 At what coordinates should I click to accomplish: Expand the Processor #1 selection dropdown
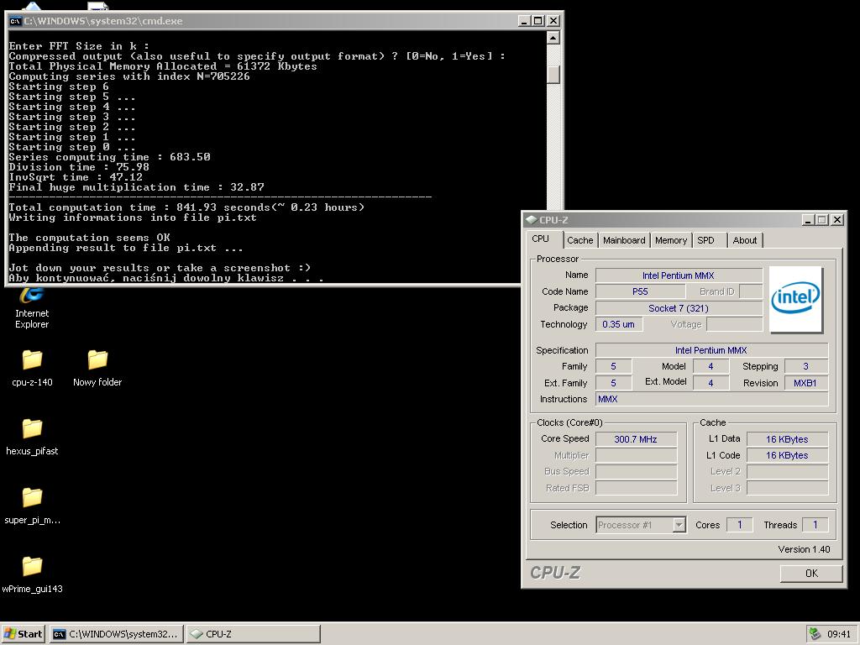pos(679,525)
